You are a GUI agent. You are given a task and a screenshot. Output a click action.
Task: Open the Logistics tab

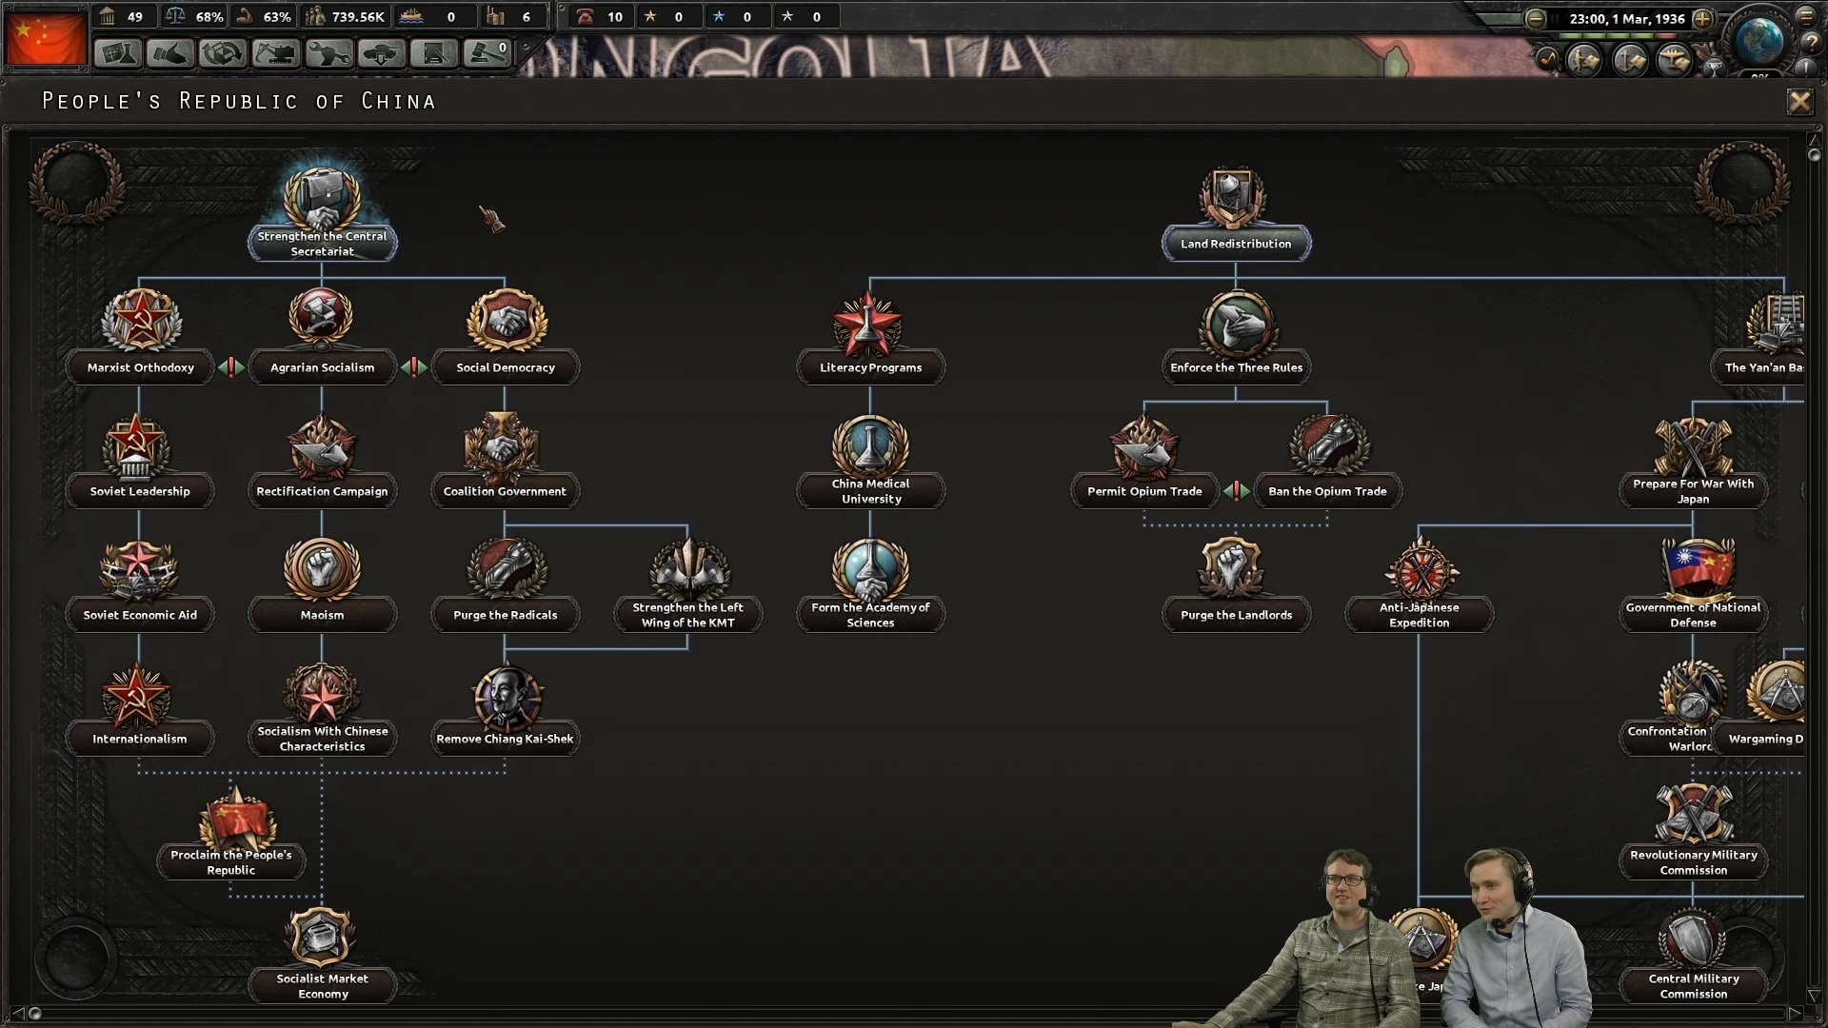[x=434, y=53]
